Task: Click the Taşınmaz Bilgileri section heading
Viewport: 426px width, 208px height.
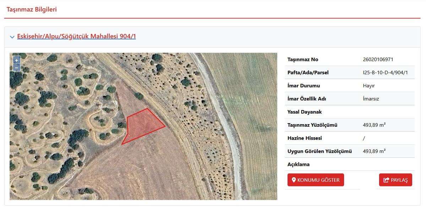Action: [32, 10]
